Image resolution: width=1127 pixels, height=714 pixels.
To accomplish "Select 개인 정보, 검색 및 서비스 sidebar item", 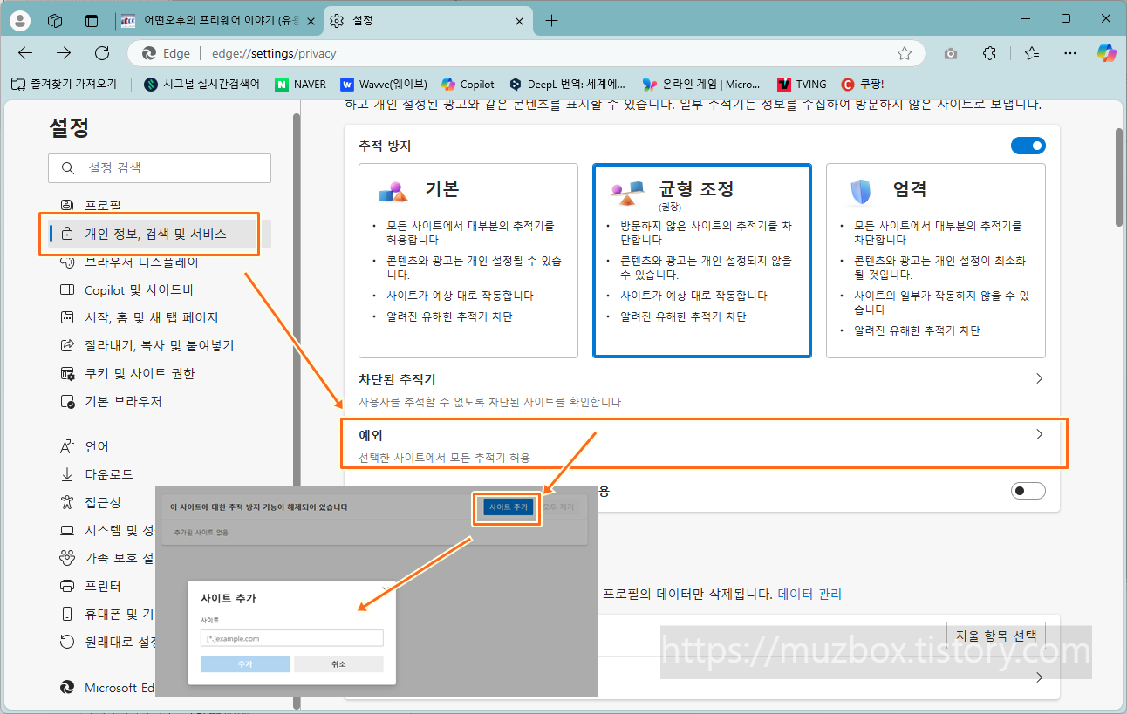I will coord(154,234).
